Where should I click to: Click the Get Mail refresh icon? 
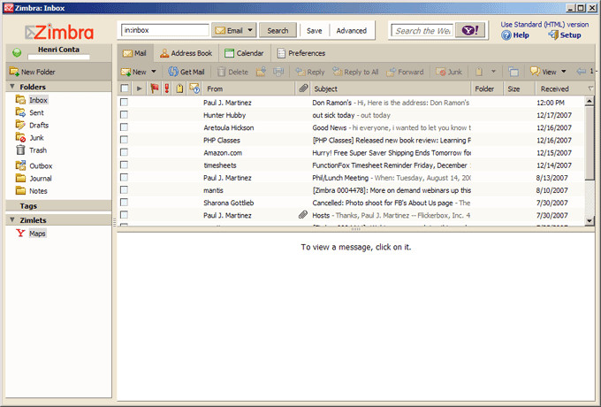173,72
